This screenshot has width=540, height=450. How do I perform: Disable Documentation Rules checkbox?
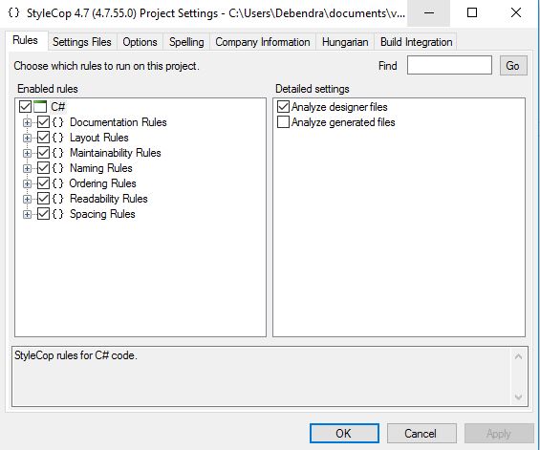coord(43,122)
